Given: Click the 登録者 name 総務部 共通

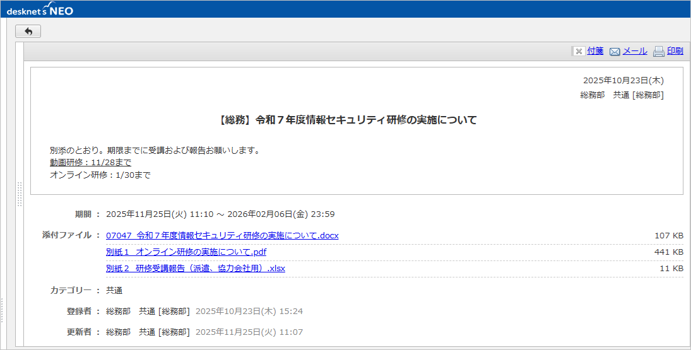Looking at the screenshot, I should tap(148, 311).
